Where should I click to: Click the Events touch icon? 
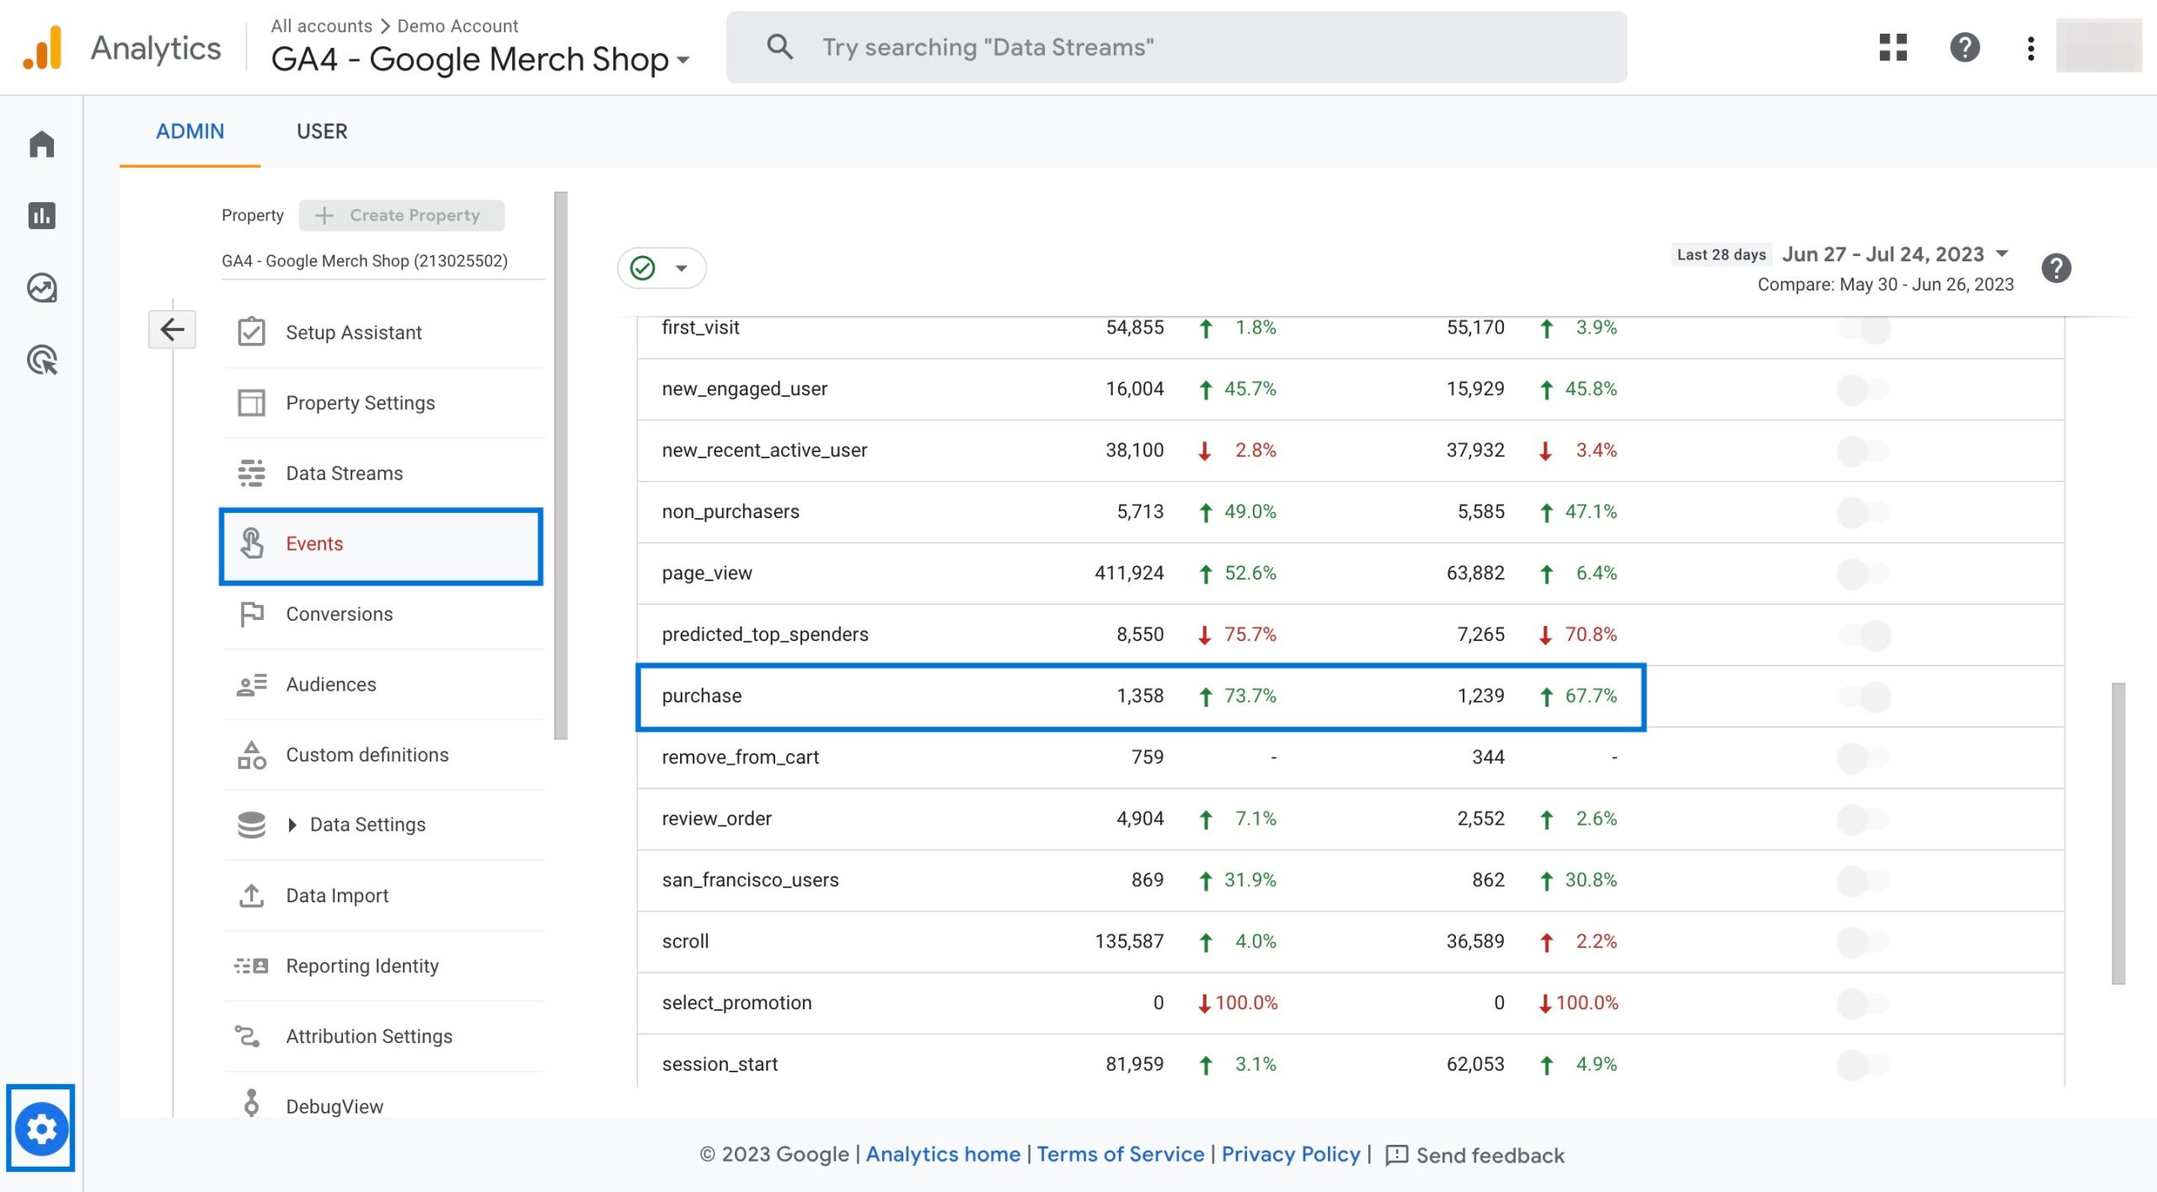[251, 543]
